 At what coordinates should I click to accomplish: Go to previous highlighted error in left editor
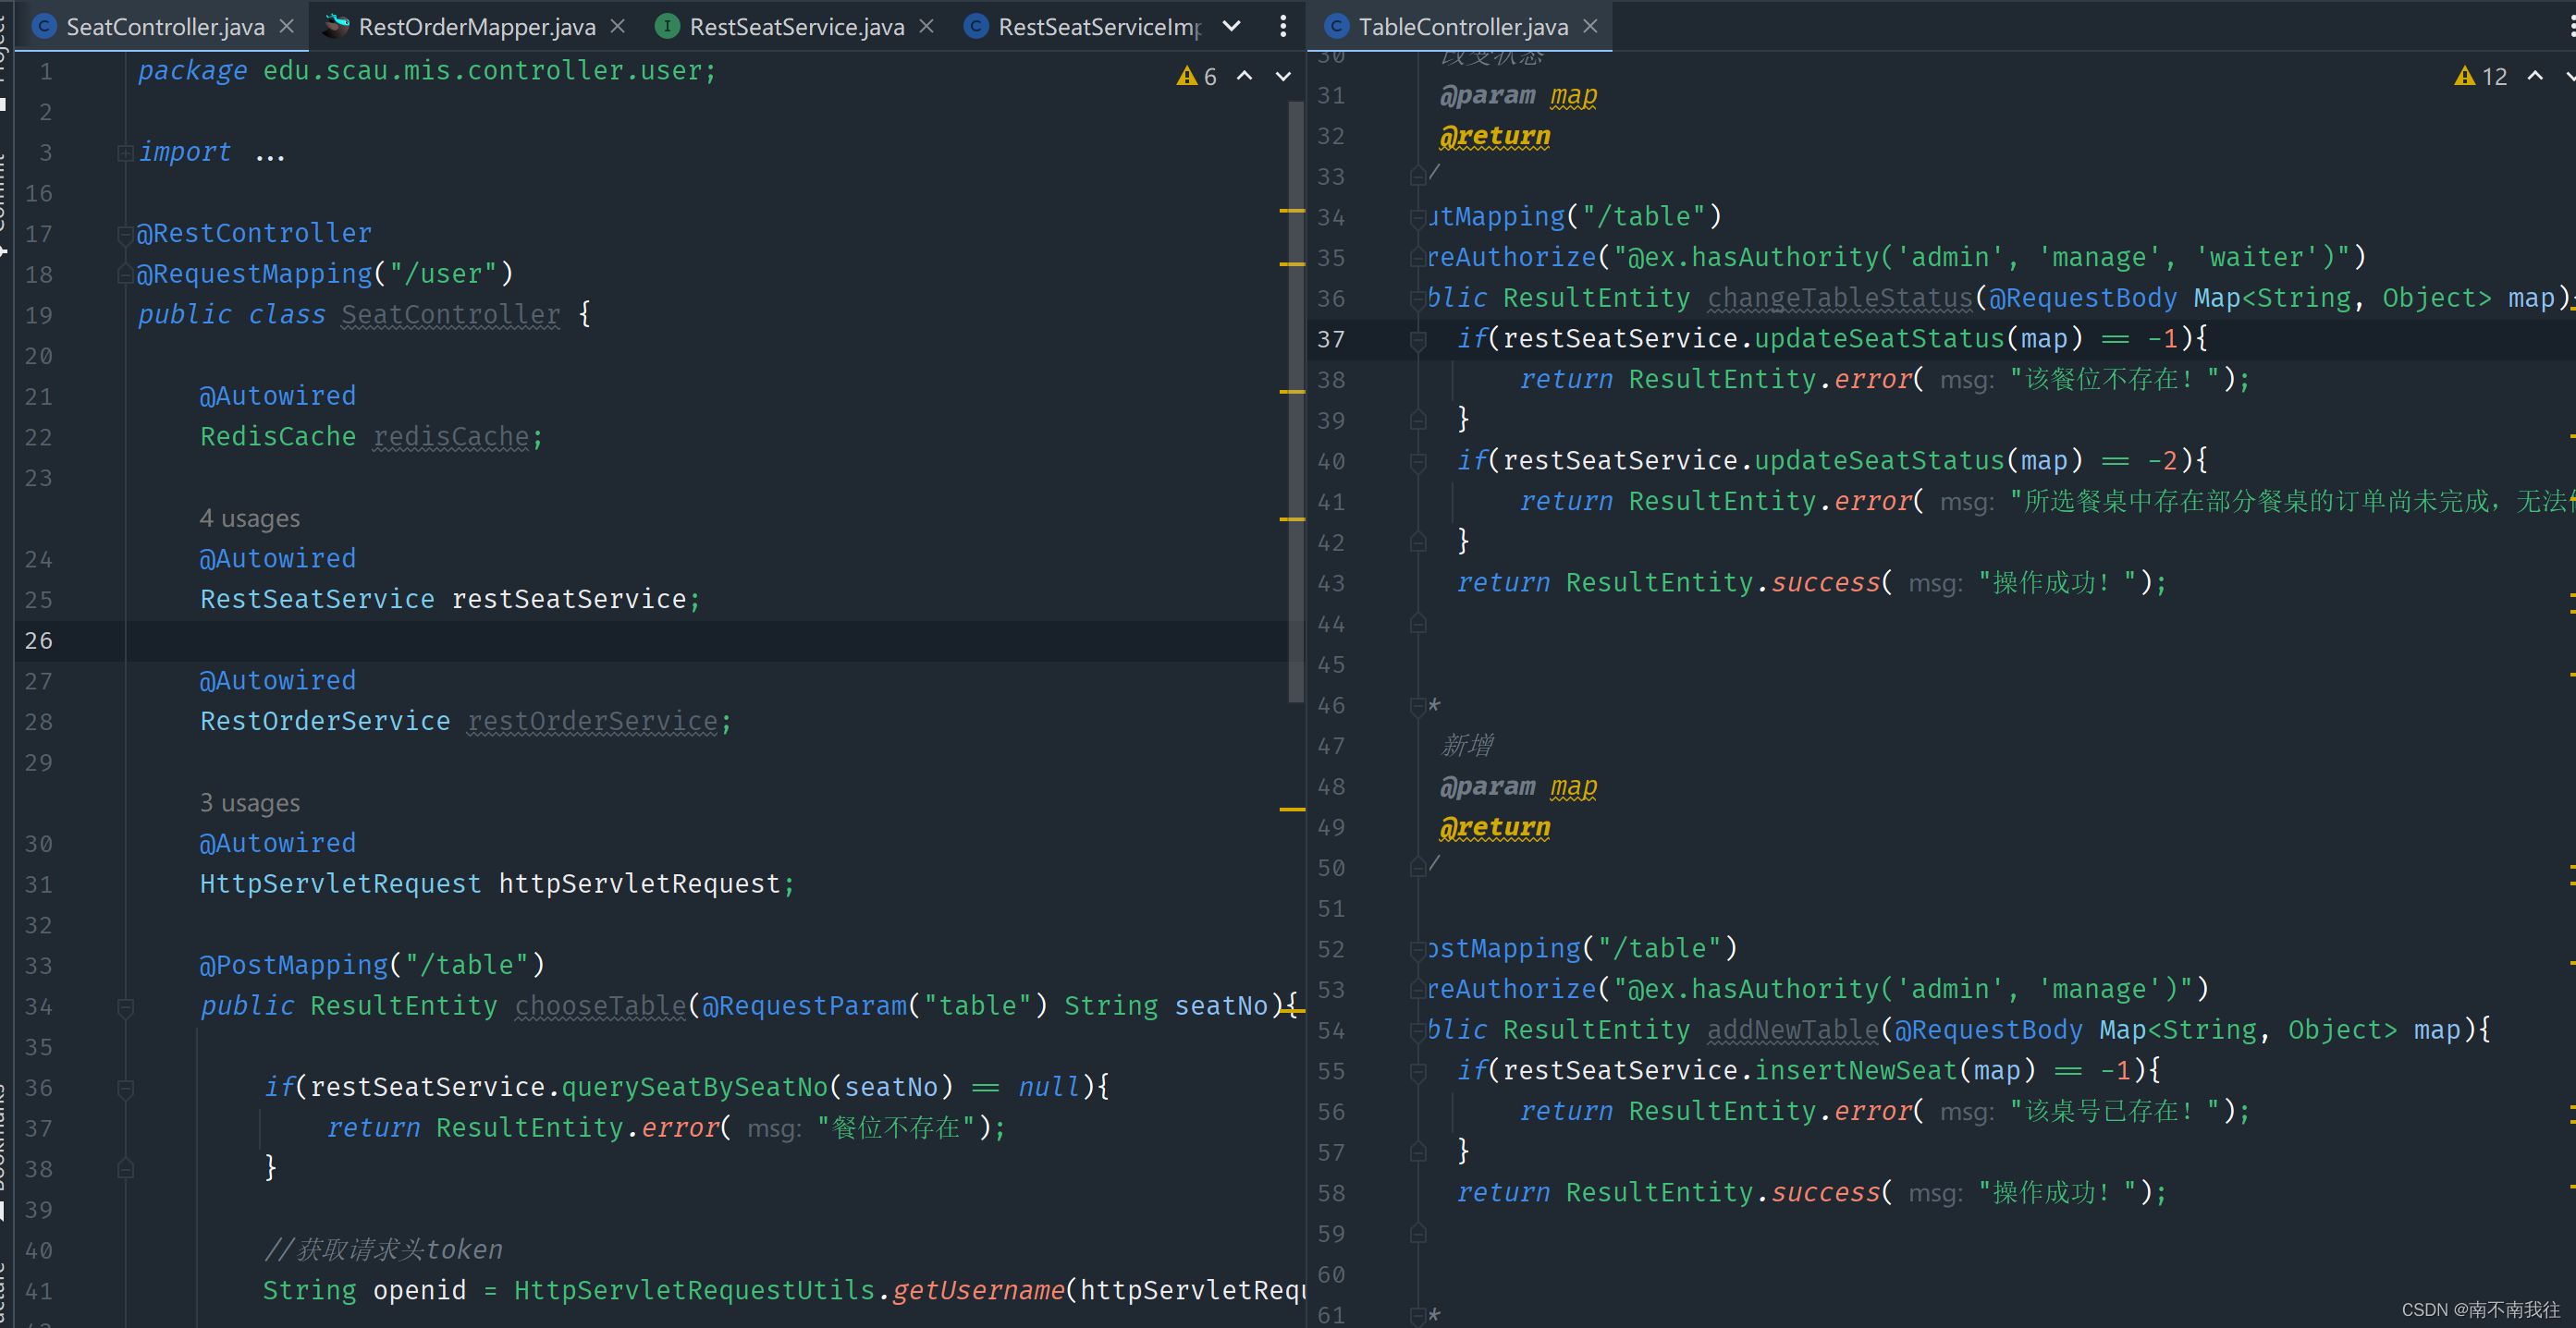coord(1245,77)
